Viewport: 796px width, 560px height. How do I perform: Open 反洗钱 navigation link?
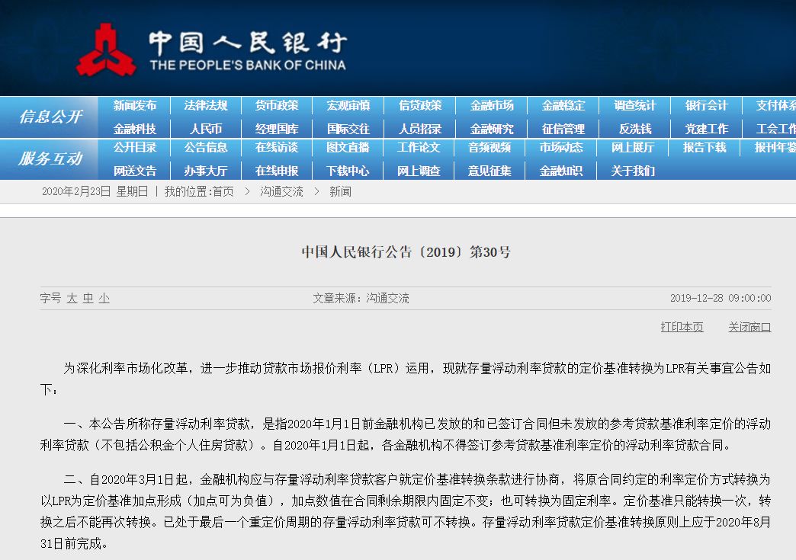634,129
